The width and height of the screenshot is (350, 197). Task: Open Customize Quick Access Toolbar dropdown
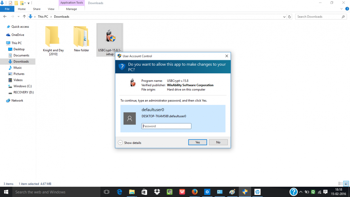click(29, 3)
